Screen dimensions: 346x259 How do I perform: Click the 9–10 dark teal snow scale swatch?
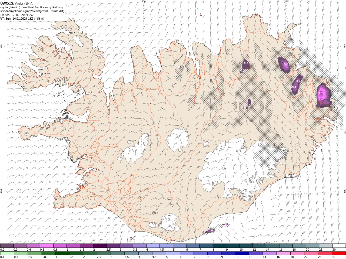[x=232, y=246]
